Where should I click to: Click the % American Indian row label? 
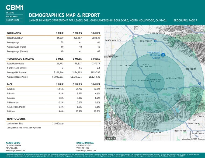tap(16, 107)
